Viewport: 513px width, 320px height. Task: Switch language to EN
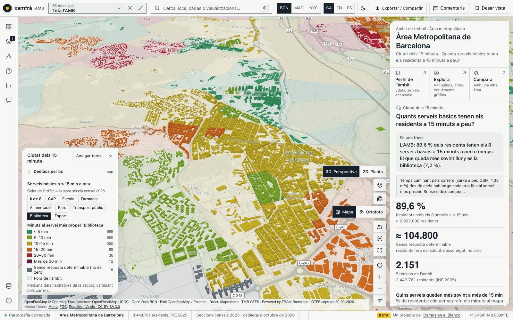click(339, 8)
